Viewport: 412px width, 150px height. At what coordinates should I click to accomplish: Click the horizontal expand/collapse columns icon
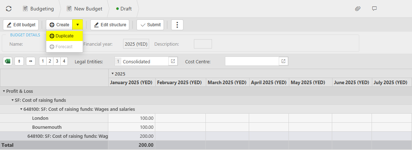(x=30, y=61)
